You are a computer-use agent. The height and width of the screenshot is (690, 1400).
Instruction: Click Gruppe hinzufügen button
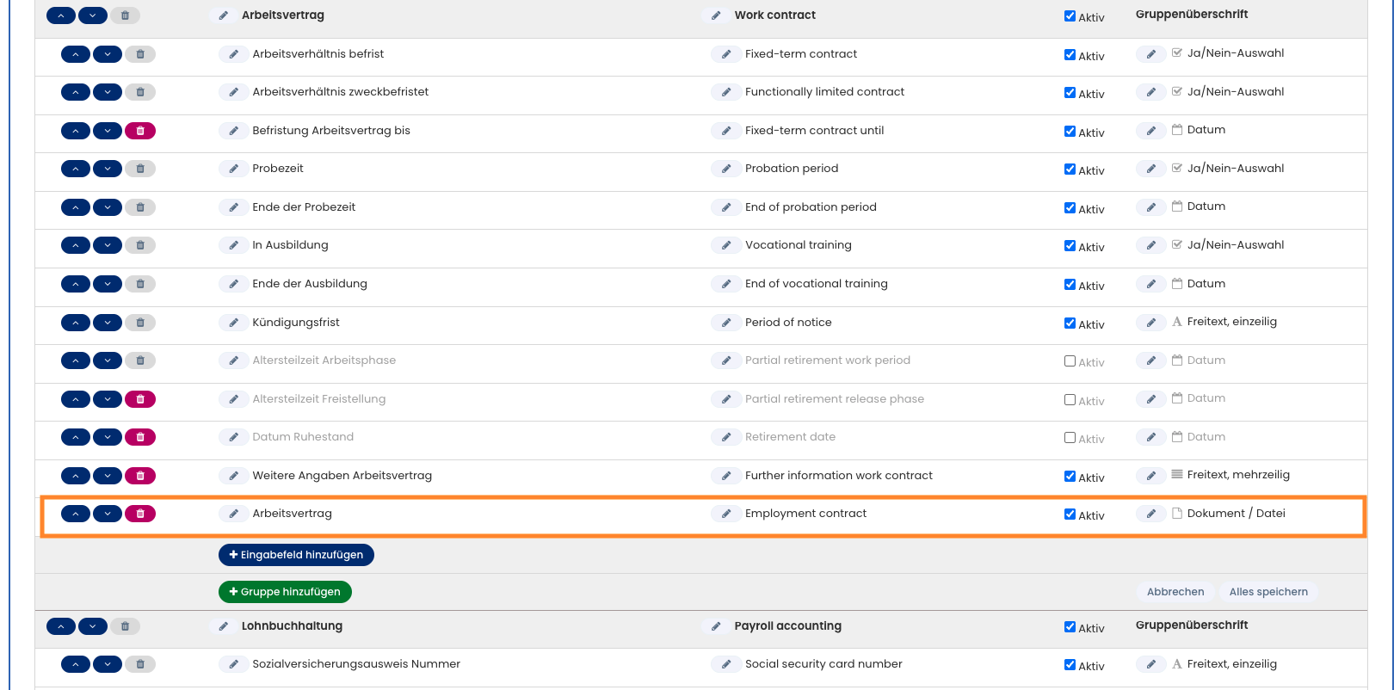285,592
